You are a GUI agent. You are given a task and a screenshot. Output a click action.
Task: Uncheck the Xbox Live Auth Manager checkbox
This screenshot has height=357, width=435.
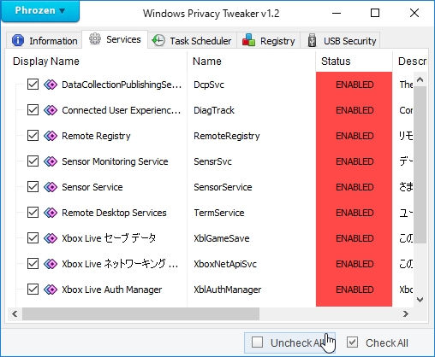pyautogui.click(x=33, y=290)
